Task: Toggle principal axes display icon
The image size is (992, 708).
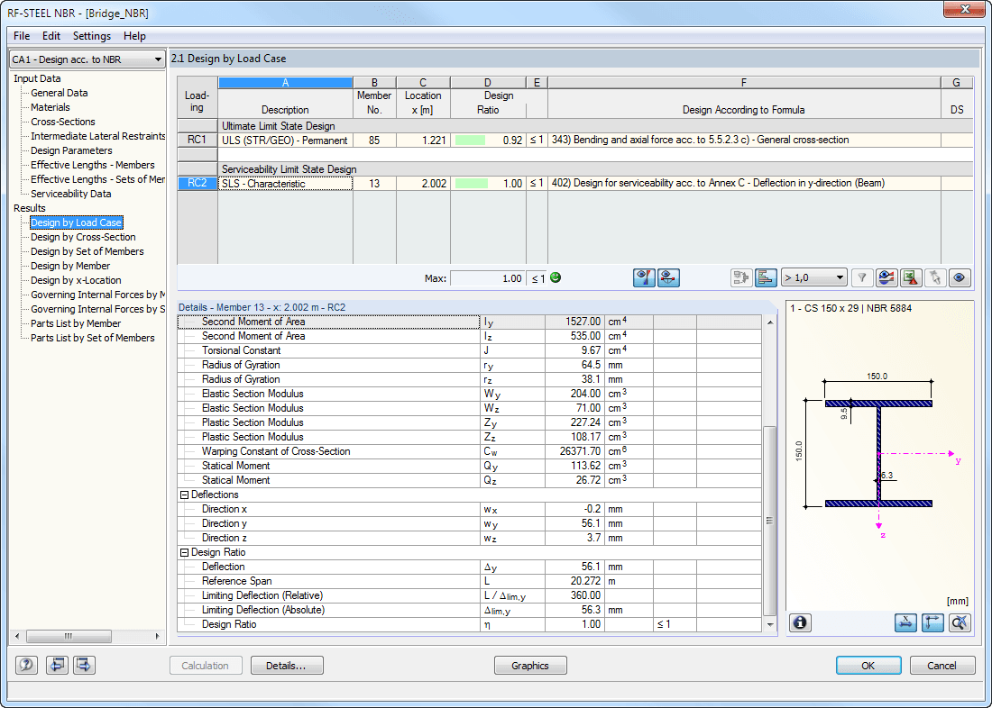Action: [x=933, y=622]
